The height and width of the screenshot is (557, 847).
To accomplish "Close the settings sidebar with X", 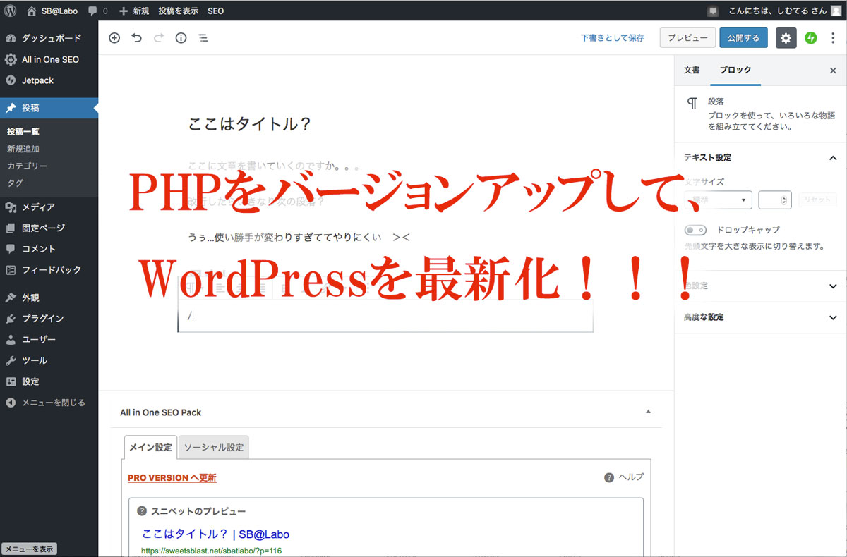I will coord(833,71).
